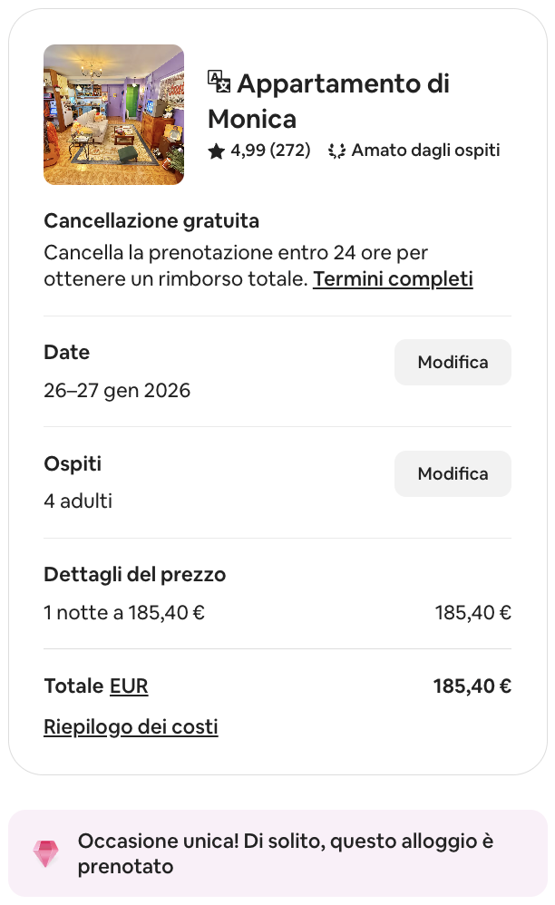
Task: Open the apartment photo thumbnail
Action: [x=113, y=114]
